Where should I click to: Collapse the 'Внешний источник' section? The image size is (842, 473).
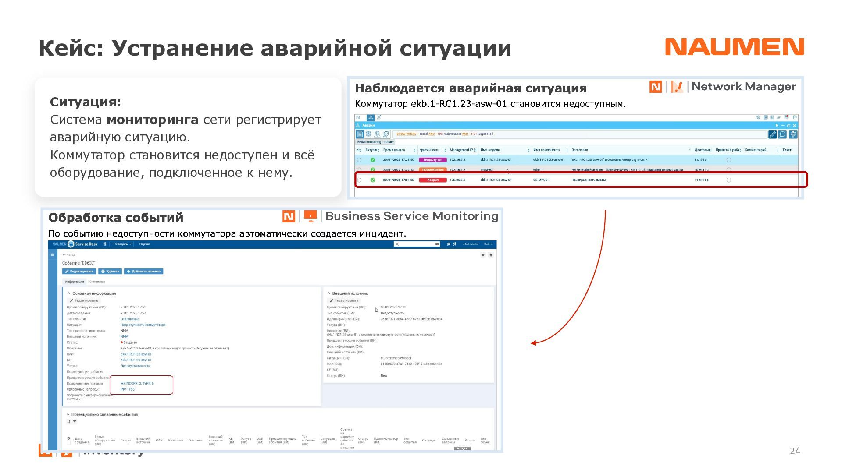tap(328, 293)
